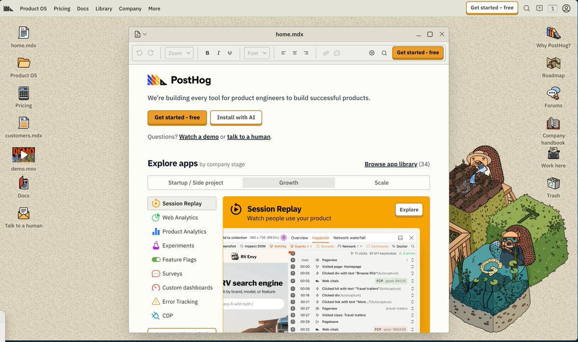
Task: Click Get started – free in top bar
Action: (x=492, y=8)
